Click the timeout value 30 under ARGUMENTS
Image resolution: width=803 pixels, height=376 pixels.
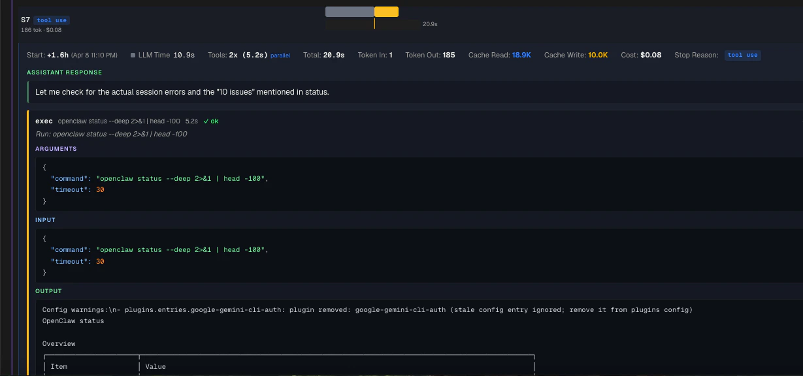tap(100, 190)
